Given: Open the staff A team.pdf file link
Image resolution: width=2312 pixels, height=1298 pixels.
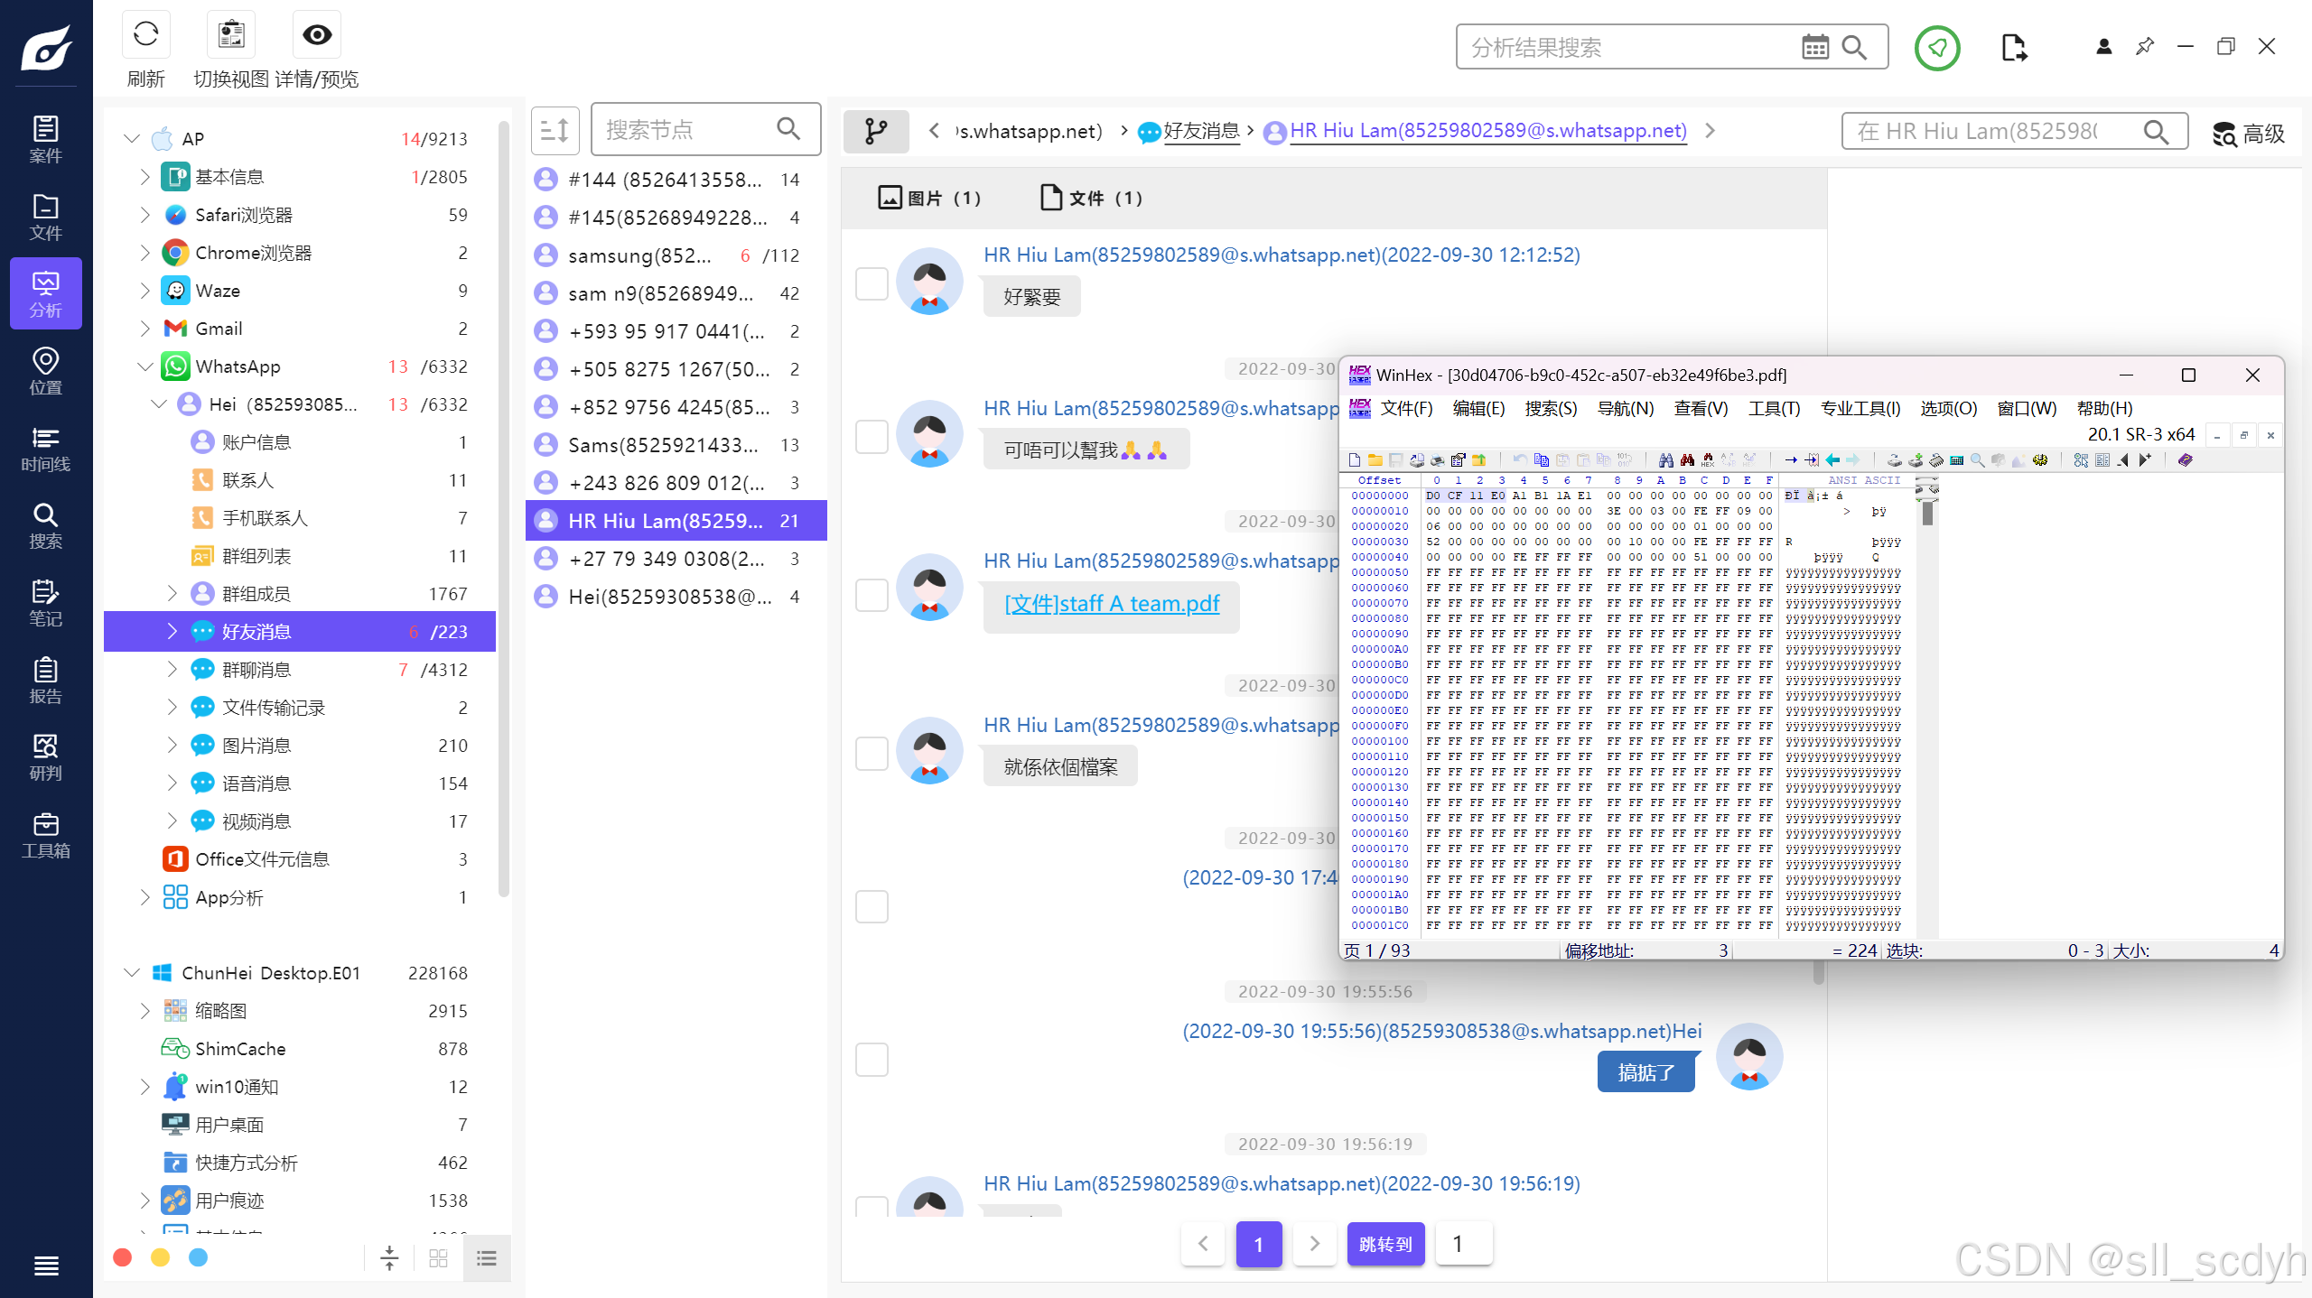Looking at the screenshot, I should (1112, 603).
